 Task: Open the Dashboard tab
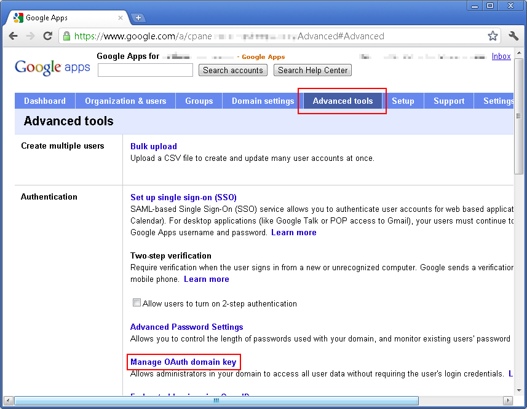[x=45, y=101]
